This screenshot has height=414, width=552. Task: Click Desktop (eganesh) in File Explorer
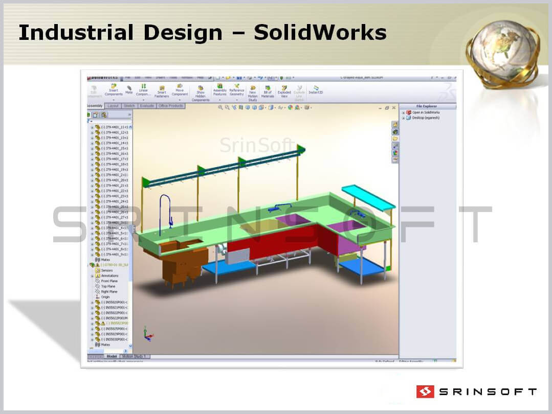423,118
